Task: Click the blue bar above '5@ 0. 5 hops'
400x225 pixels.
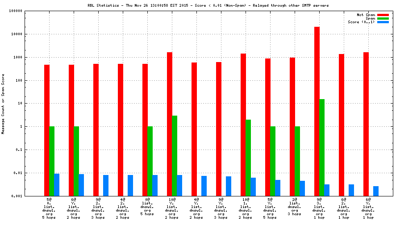Action: click(57, 185)
